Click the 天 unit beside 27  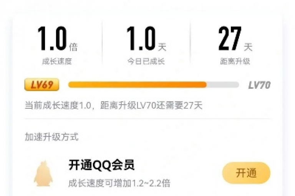click(248, 47)
